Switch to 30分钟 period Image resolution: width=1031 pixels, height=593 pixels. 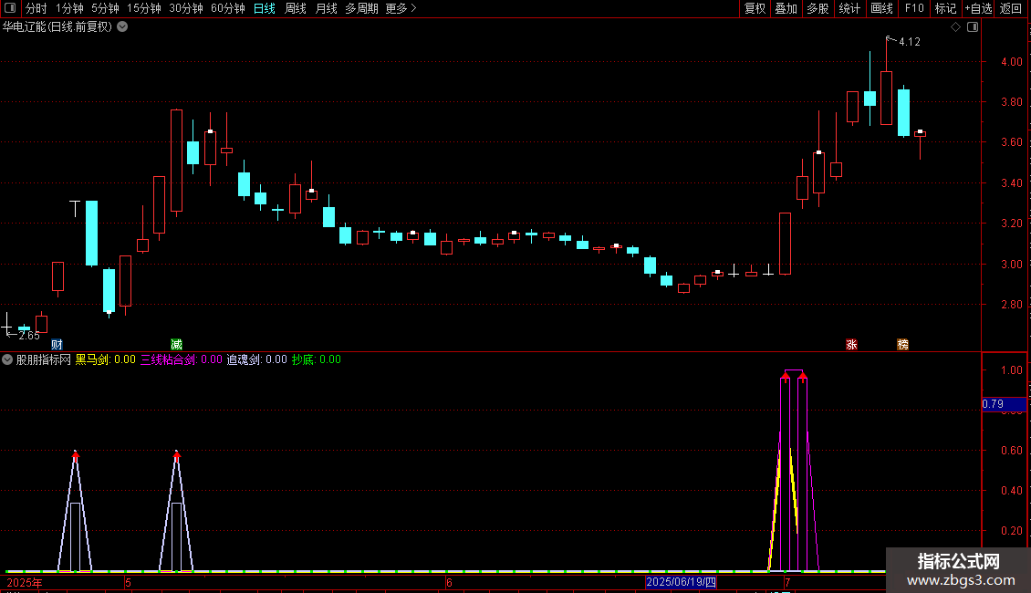tap(186, 8)
